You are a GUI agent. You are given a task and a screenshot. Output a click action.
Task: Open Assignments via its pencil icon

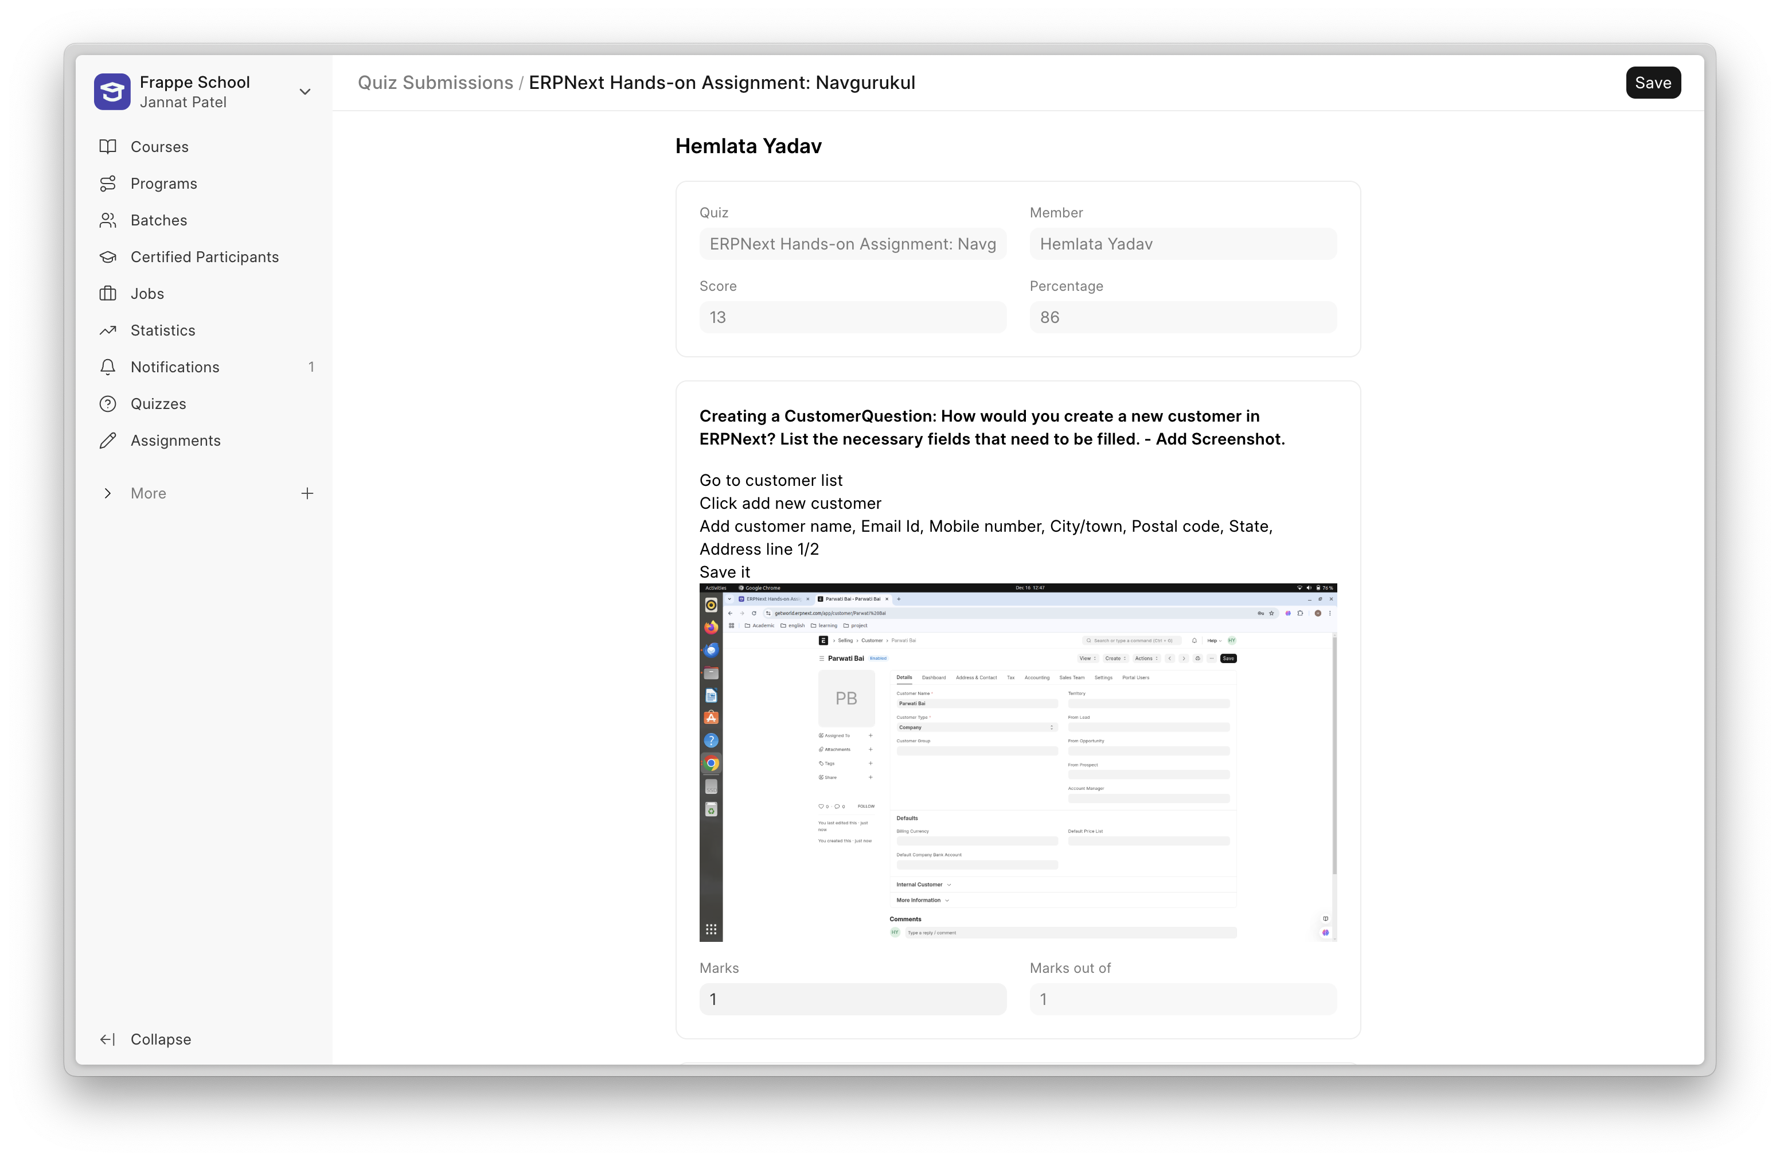coord(108,441)
